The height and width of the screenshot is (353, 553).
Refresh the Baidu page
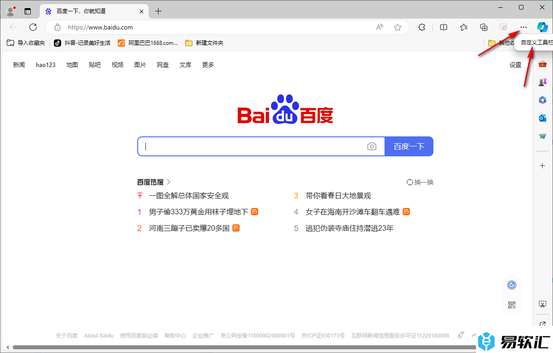pos(33,27)
